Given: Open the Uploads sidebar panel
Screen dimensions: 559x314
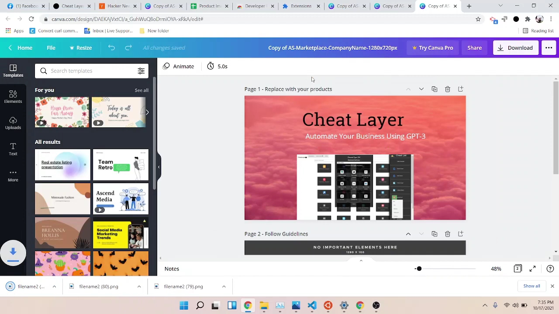Looking at the screenshot, I should 13,123.
